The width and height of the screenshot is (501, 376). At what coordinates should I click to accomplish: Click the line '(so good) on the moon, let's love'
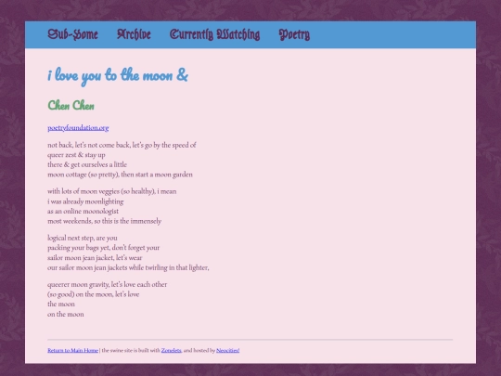pos(94,294)
